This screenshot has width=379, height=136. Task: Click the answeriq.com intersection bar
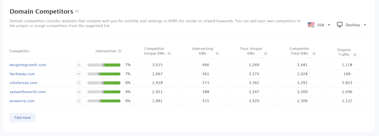click(x=104, y=101)
